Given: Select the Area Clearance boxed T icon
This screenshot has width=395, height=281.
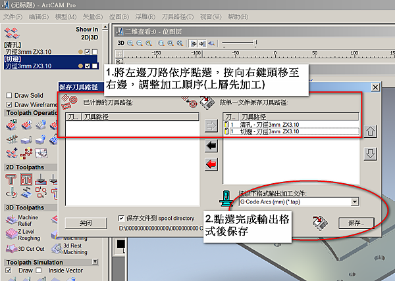Looking at the screenshot, I should 26,179.
